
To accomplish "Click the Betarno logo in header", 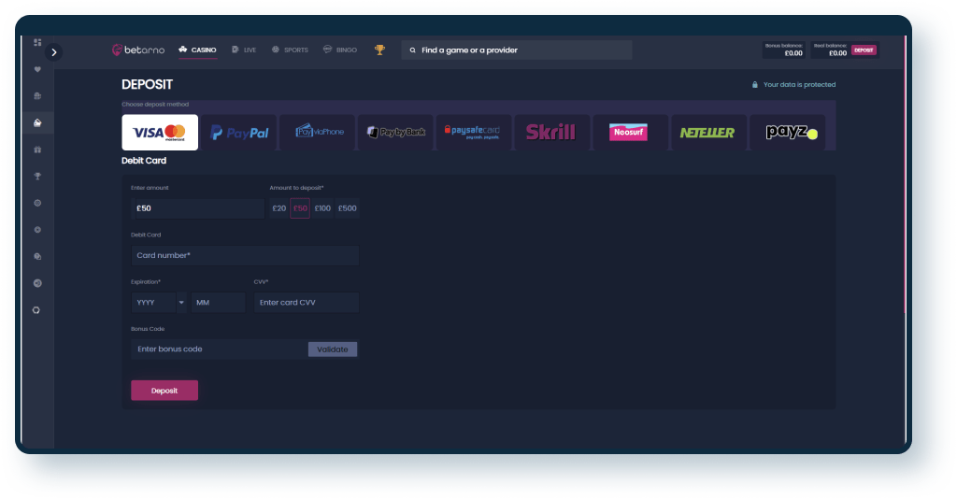I will (x=138, y=50).
